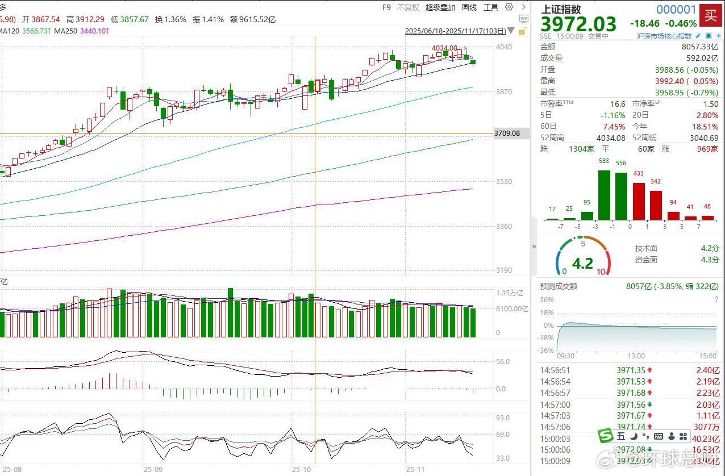Click the green bar labeled 556
Image resolution: width=725 pixels, height=476 pixels.
click(621, 196)
